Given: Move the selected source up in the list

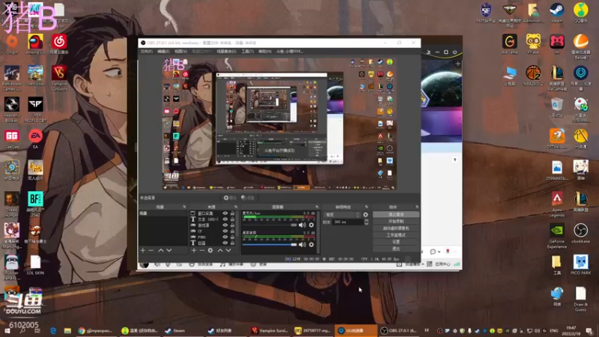Looking at the screenshot, I should 220,250.
